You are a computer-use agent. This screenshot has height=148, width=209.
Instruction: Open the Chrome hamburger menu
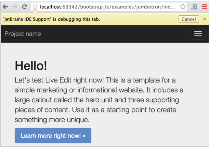204,6
